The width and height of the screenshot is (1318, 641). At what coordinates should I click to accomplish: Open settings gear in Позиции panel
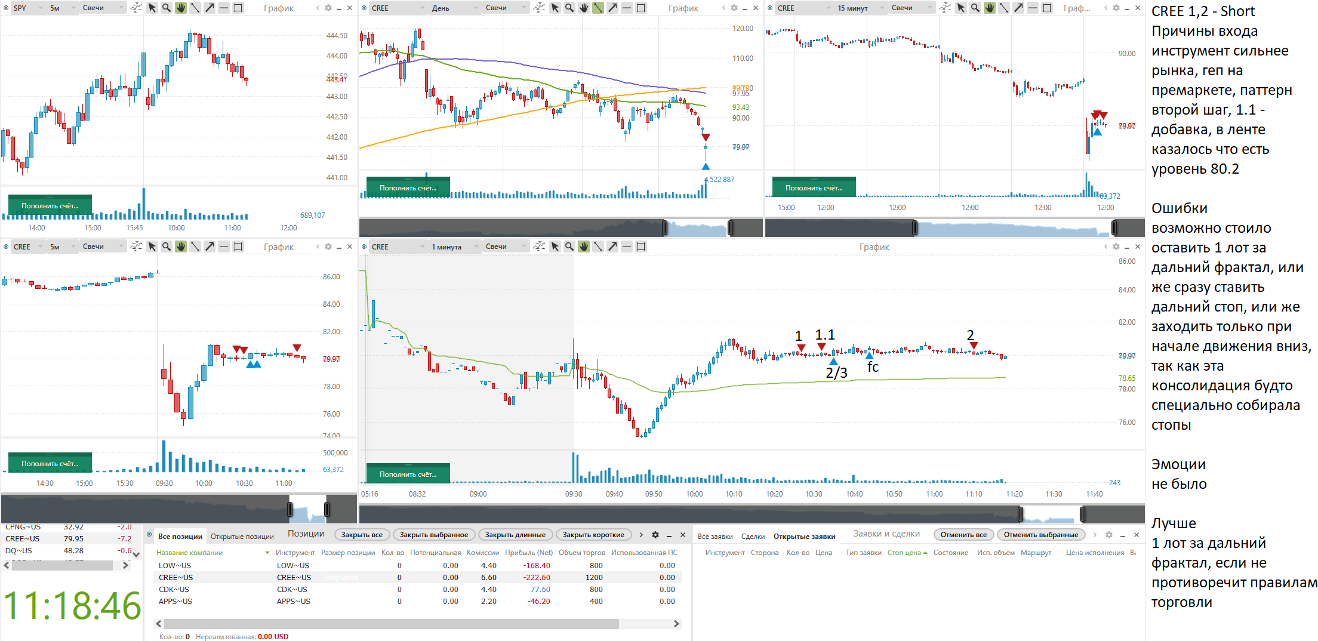[x=655, y=535]
